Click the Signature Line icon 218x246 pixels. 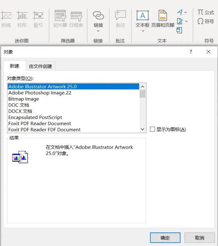point(180,21)
